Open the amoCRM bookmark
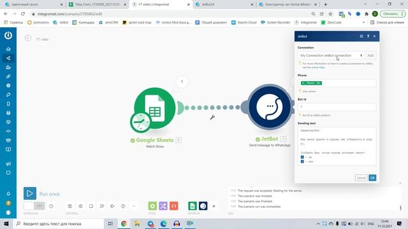Viewport: 408px width, 229px height. pos(108,23)
